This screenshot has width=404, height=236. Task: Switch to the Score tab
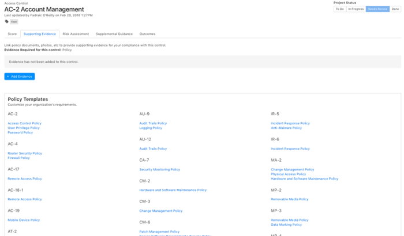coord(12,34)
